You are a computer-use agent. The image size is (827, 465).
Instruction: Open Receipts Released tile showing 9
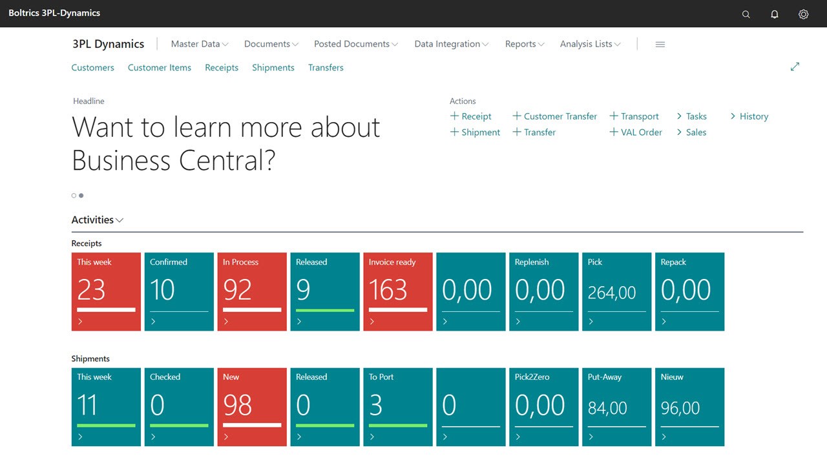pyautogui.click(x=325, y=292)
